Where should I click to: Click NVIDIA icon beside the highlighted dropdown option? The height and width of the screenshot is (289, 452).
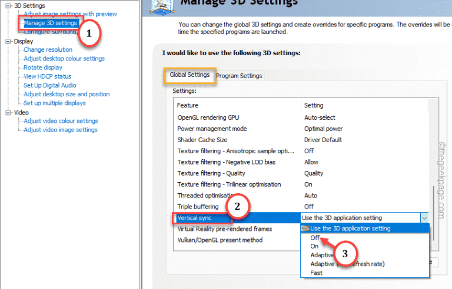pos(305,228)
